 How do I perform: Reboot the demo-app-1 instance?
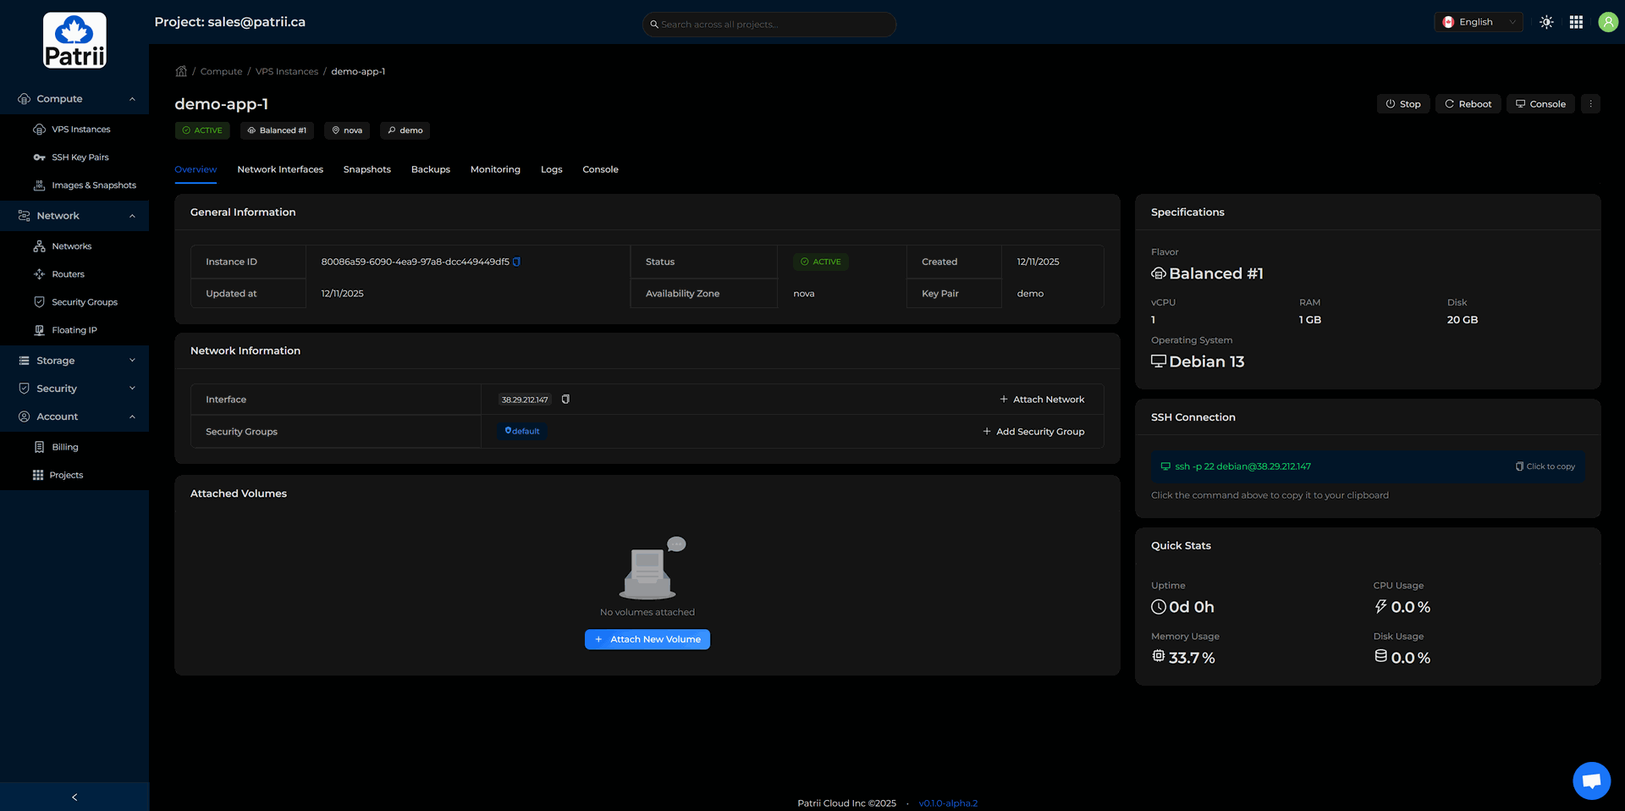pyautogui.click(x=1468, y=104)
